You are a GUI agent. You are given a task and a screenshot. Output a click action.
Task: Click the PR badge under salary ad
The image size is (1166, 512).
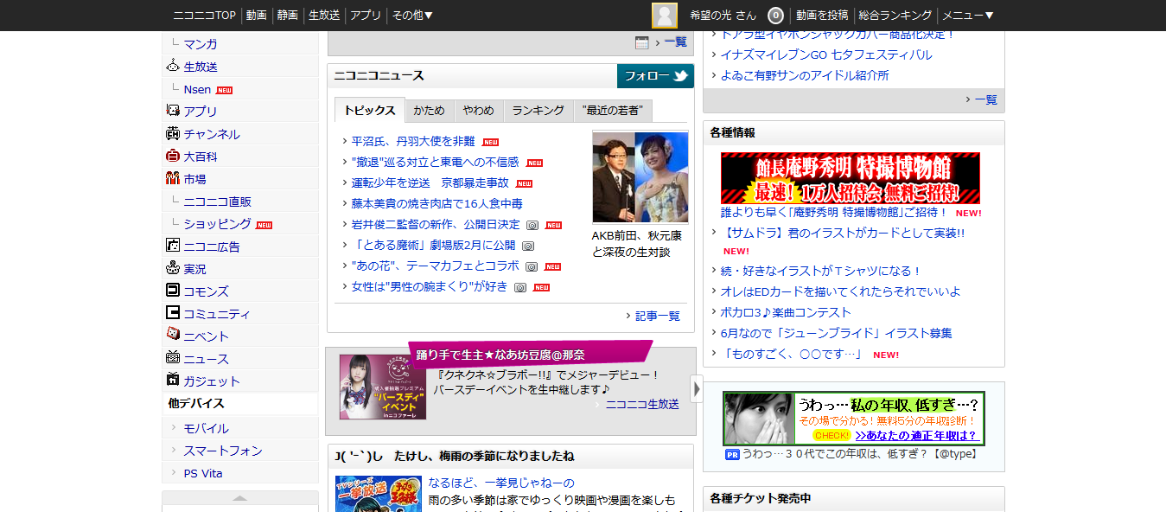click(732, 454)
